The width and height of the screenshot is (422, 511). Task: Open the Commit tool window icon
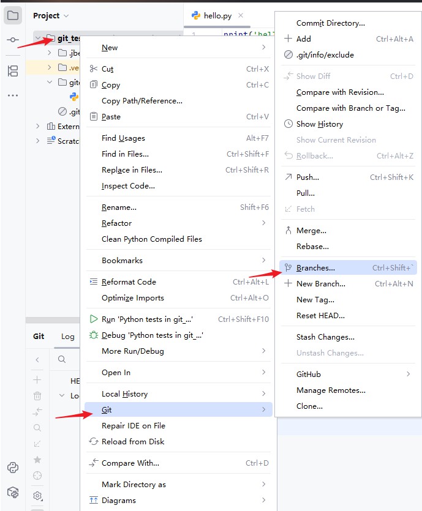pyautogui.click(x=13, y=40)
